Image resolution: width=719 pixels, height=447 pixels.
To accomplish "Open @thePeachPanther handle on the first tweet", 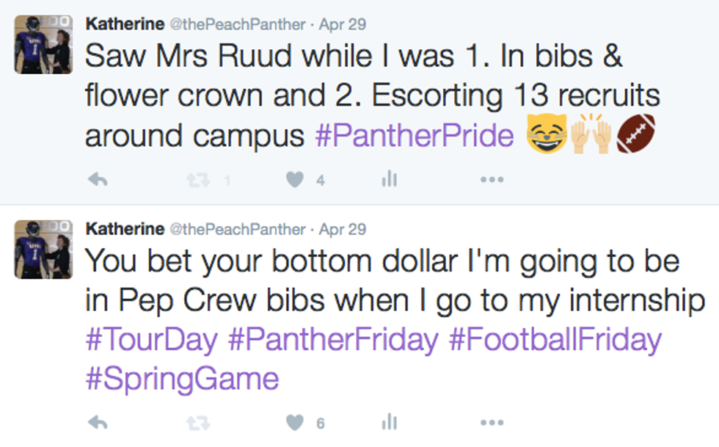I will [237, 24].
